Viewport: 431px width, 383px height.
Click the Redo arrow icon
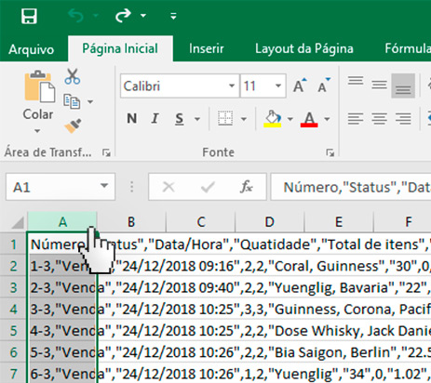pyautogui.click(x=123, y=16)
